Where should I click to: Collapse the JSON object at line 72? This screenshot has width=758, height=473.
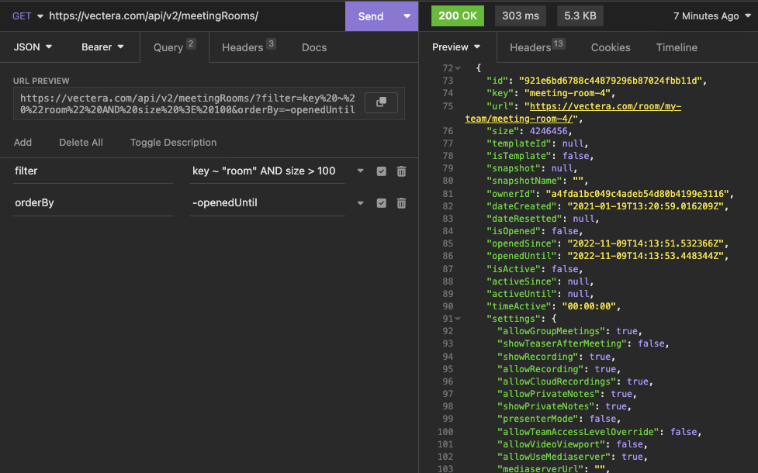[x=458, y=68]
